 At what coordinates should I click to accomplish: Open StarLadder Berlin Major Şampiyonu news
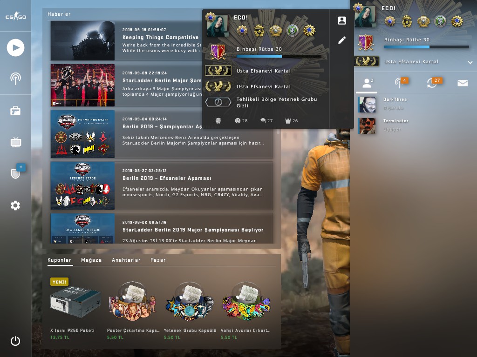[x=126, y=86]
